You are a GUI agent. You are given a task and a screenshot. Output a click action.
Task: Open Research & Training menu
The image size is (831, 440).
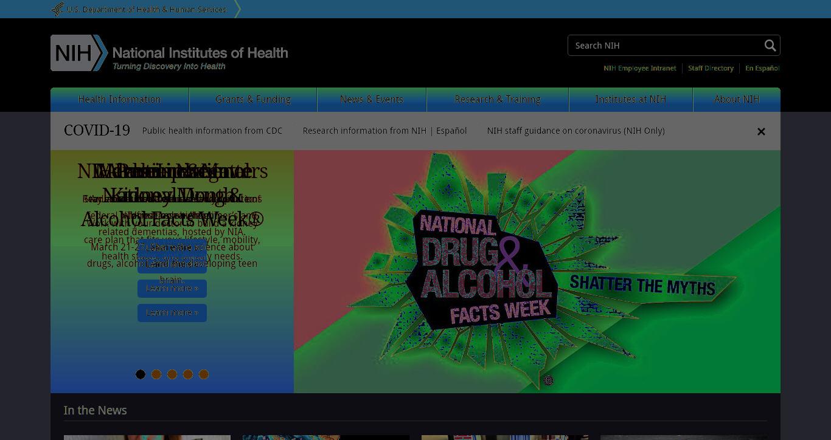click(x=498, y=100)
